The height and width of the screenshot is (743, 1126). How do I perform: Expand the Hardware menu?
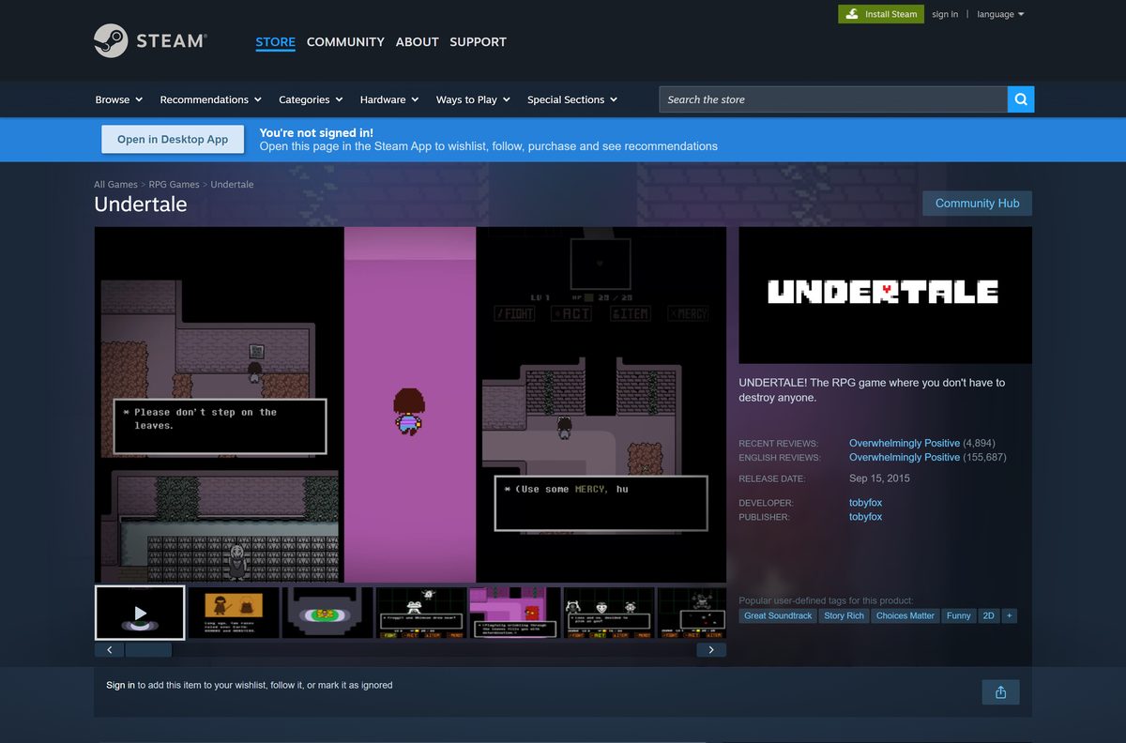tap(389, 99)
